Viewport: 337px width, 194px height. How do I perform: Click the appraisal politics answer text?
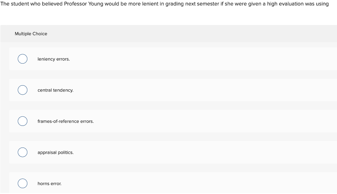[55, 152]
